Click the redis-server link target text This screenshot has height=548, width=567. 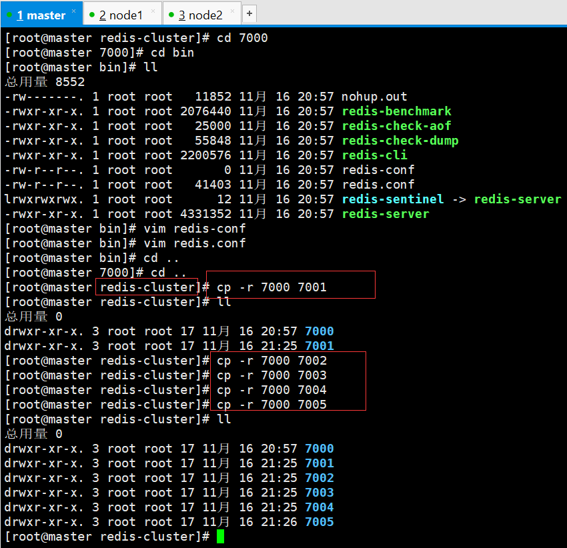click(518, 199)
